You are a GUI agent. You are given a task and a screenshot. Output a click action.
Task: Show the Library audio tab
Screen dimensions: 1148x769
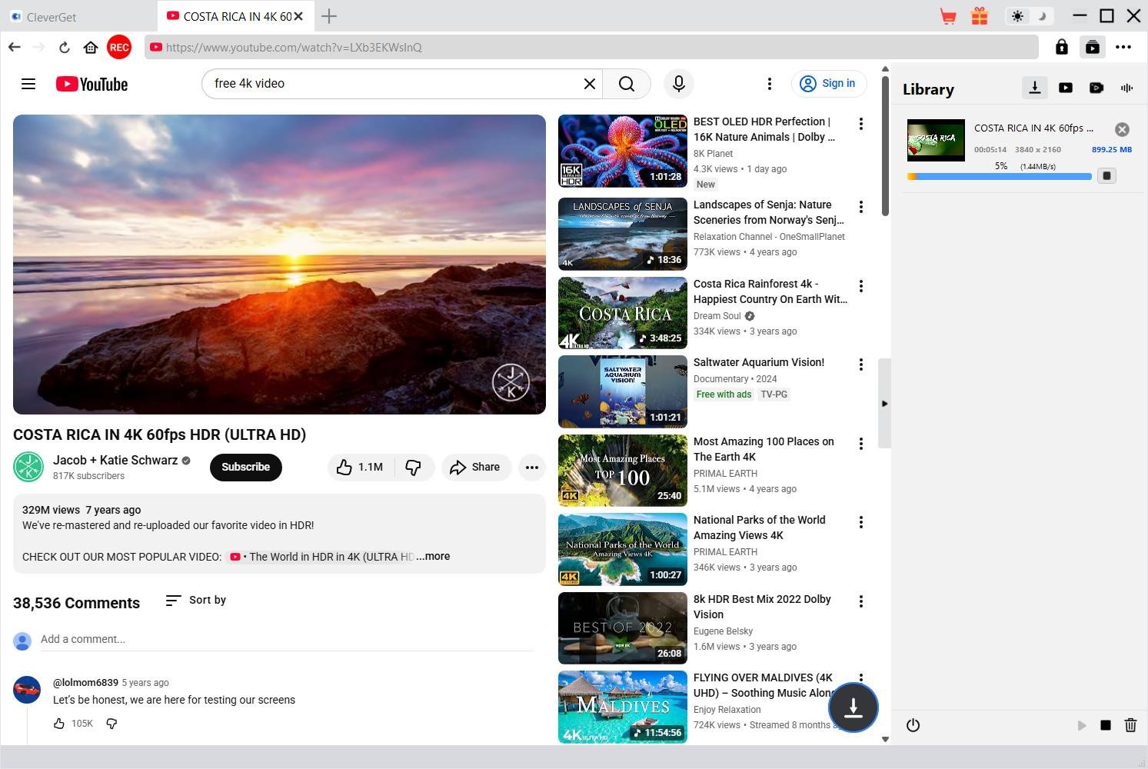click(x=1127, y=88)
